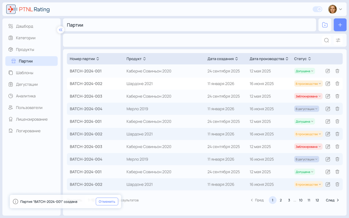Open the user menu chevron next to the avatar
The image size is (349, 218).
pyautogui.click(x=340, y=9)
